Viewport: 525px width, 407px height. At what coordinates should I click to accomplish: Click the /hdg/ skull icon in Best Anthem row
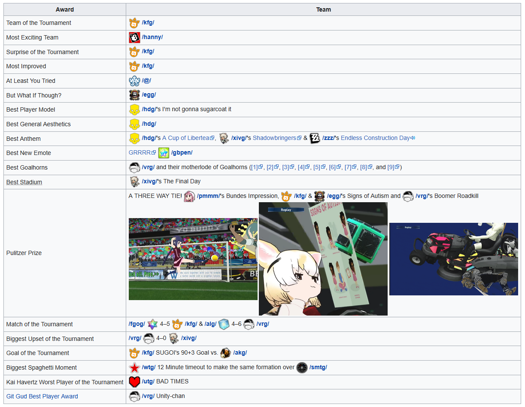click(134, 138)
